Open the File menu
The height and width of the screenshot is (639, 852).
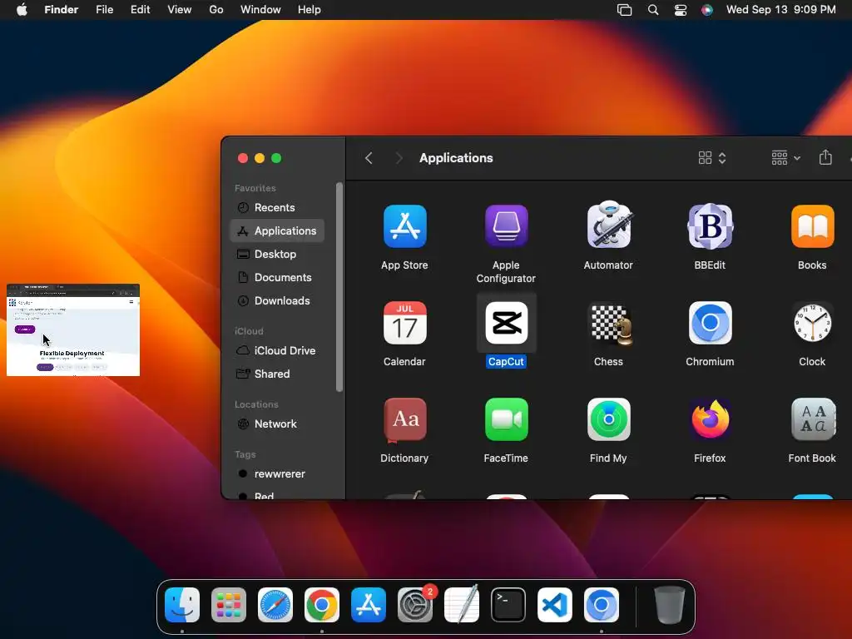tap(104, 10)
